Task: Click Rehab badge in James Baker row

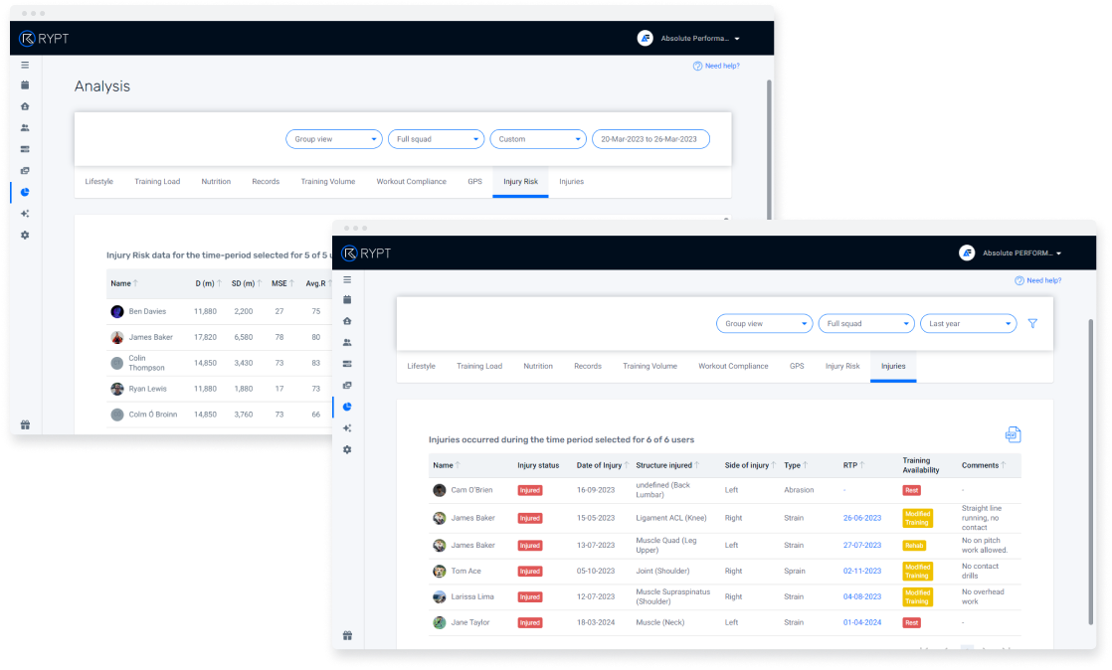Action: [914, 545]
